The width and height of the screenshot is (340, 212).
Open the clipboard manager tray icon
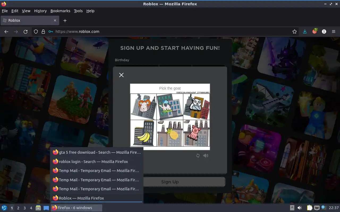coord(309,208)
